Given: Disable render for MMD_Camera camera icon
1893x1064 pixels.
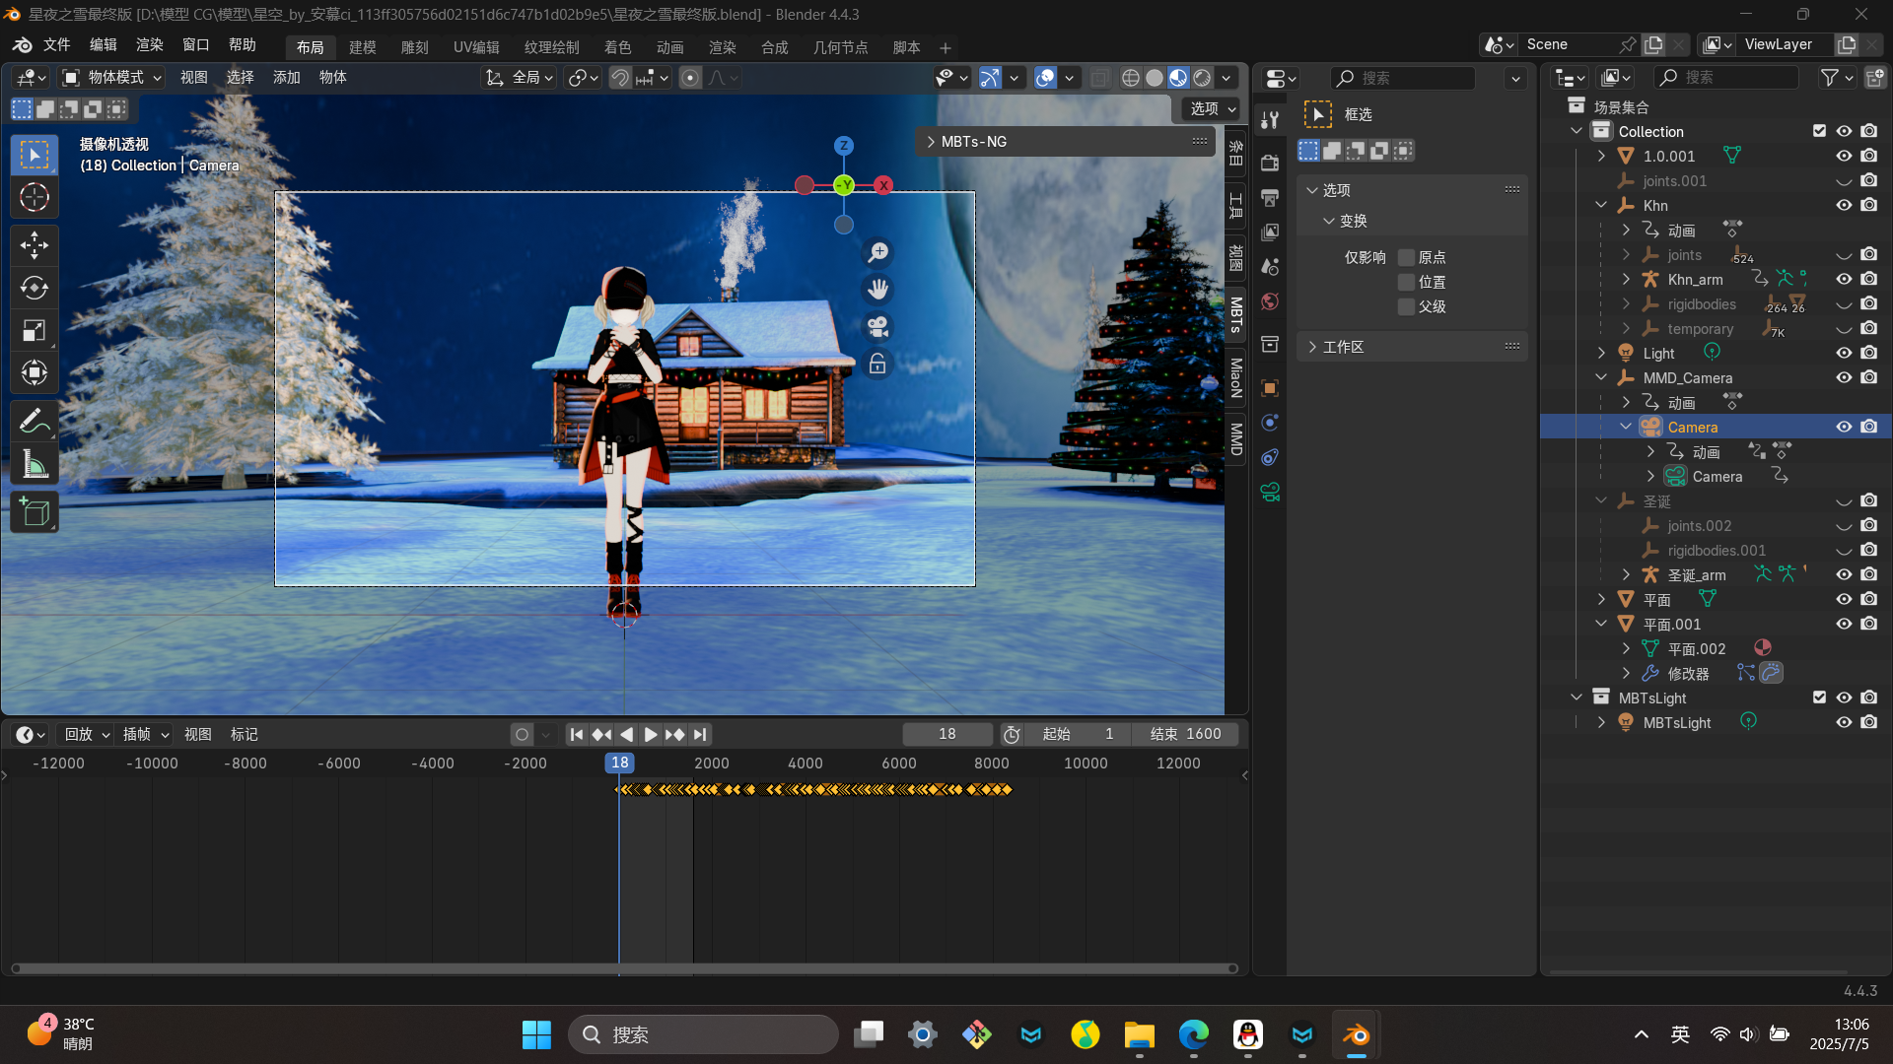Looking at the screenshot, I should [x=1868, y=377].
